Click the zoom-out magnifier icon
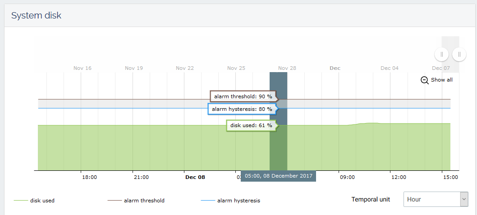 coord(424,80)
